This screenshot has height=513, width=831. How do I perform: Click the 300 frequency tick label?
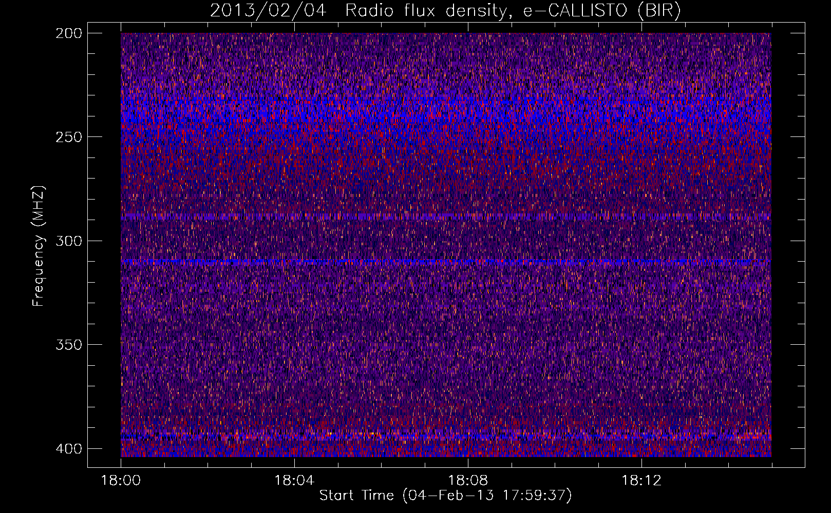(68, 241)
